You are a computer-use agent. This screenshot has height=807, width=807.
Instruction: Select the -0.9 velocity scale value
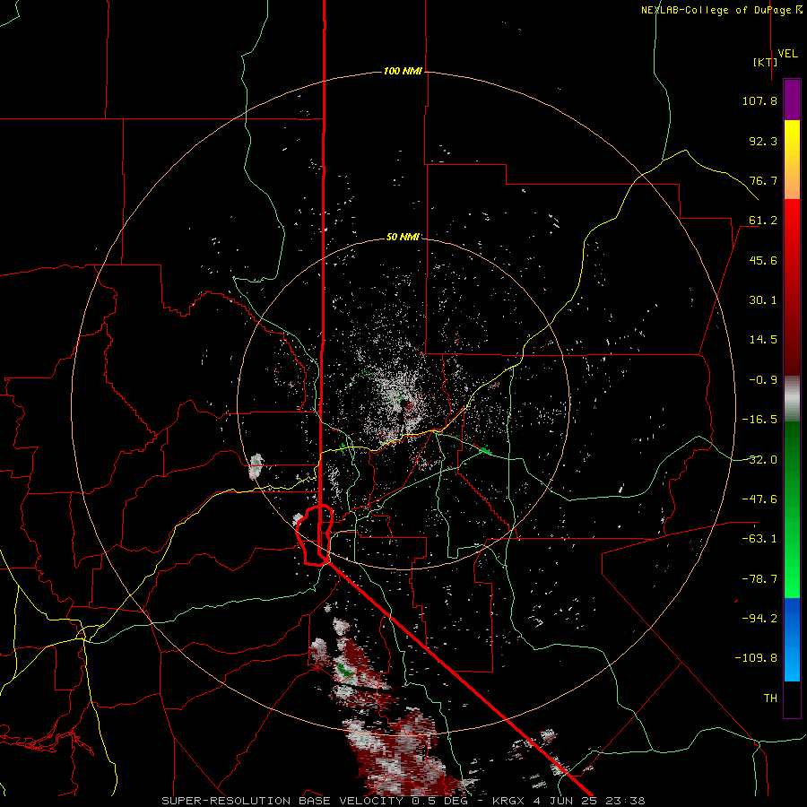pos(763,380)
